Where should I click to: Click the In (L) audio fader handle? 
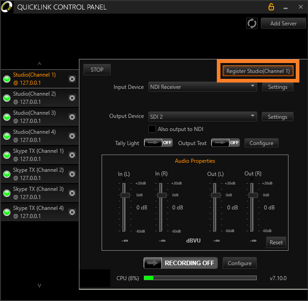point(125,195)
